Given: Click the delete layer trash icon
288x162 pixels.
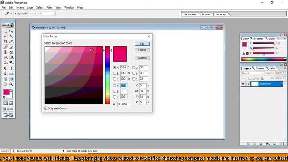Looking at the screenshot, I should 281,144.
